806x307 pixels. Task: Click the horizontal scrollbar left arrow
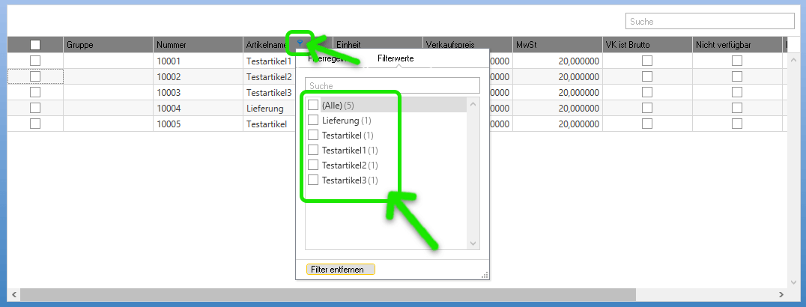(x=14, y=295)
